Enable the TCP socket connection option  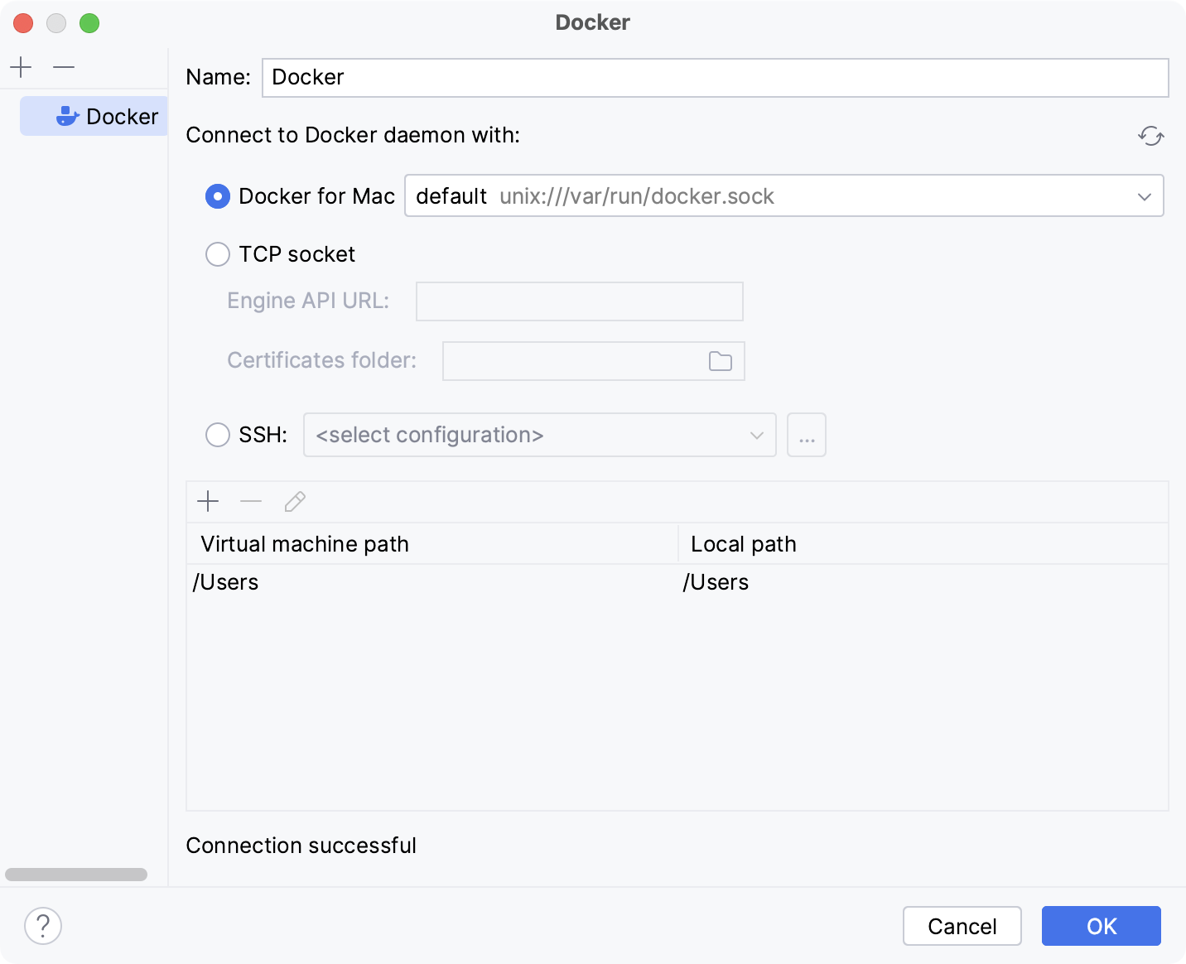point(217,254)
